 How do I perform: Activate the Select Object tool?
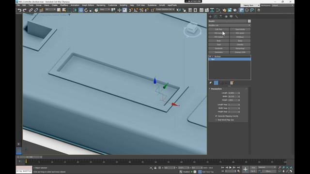[x=59, y=10]
